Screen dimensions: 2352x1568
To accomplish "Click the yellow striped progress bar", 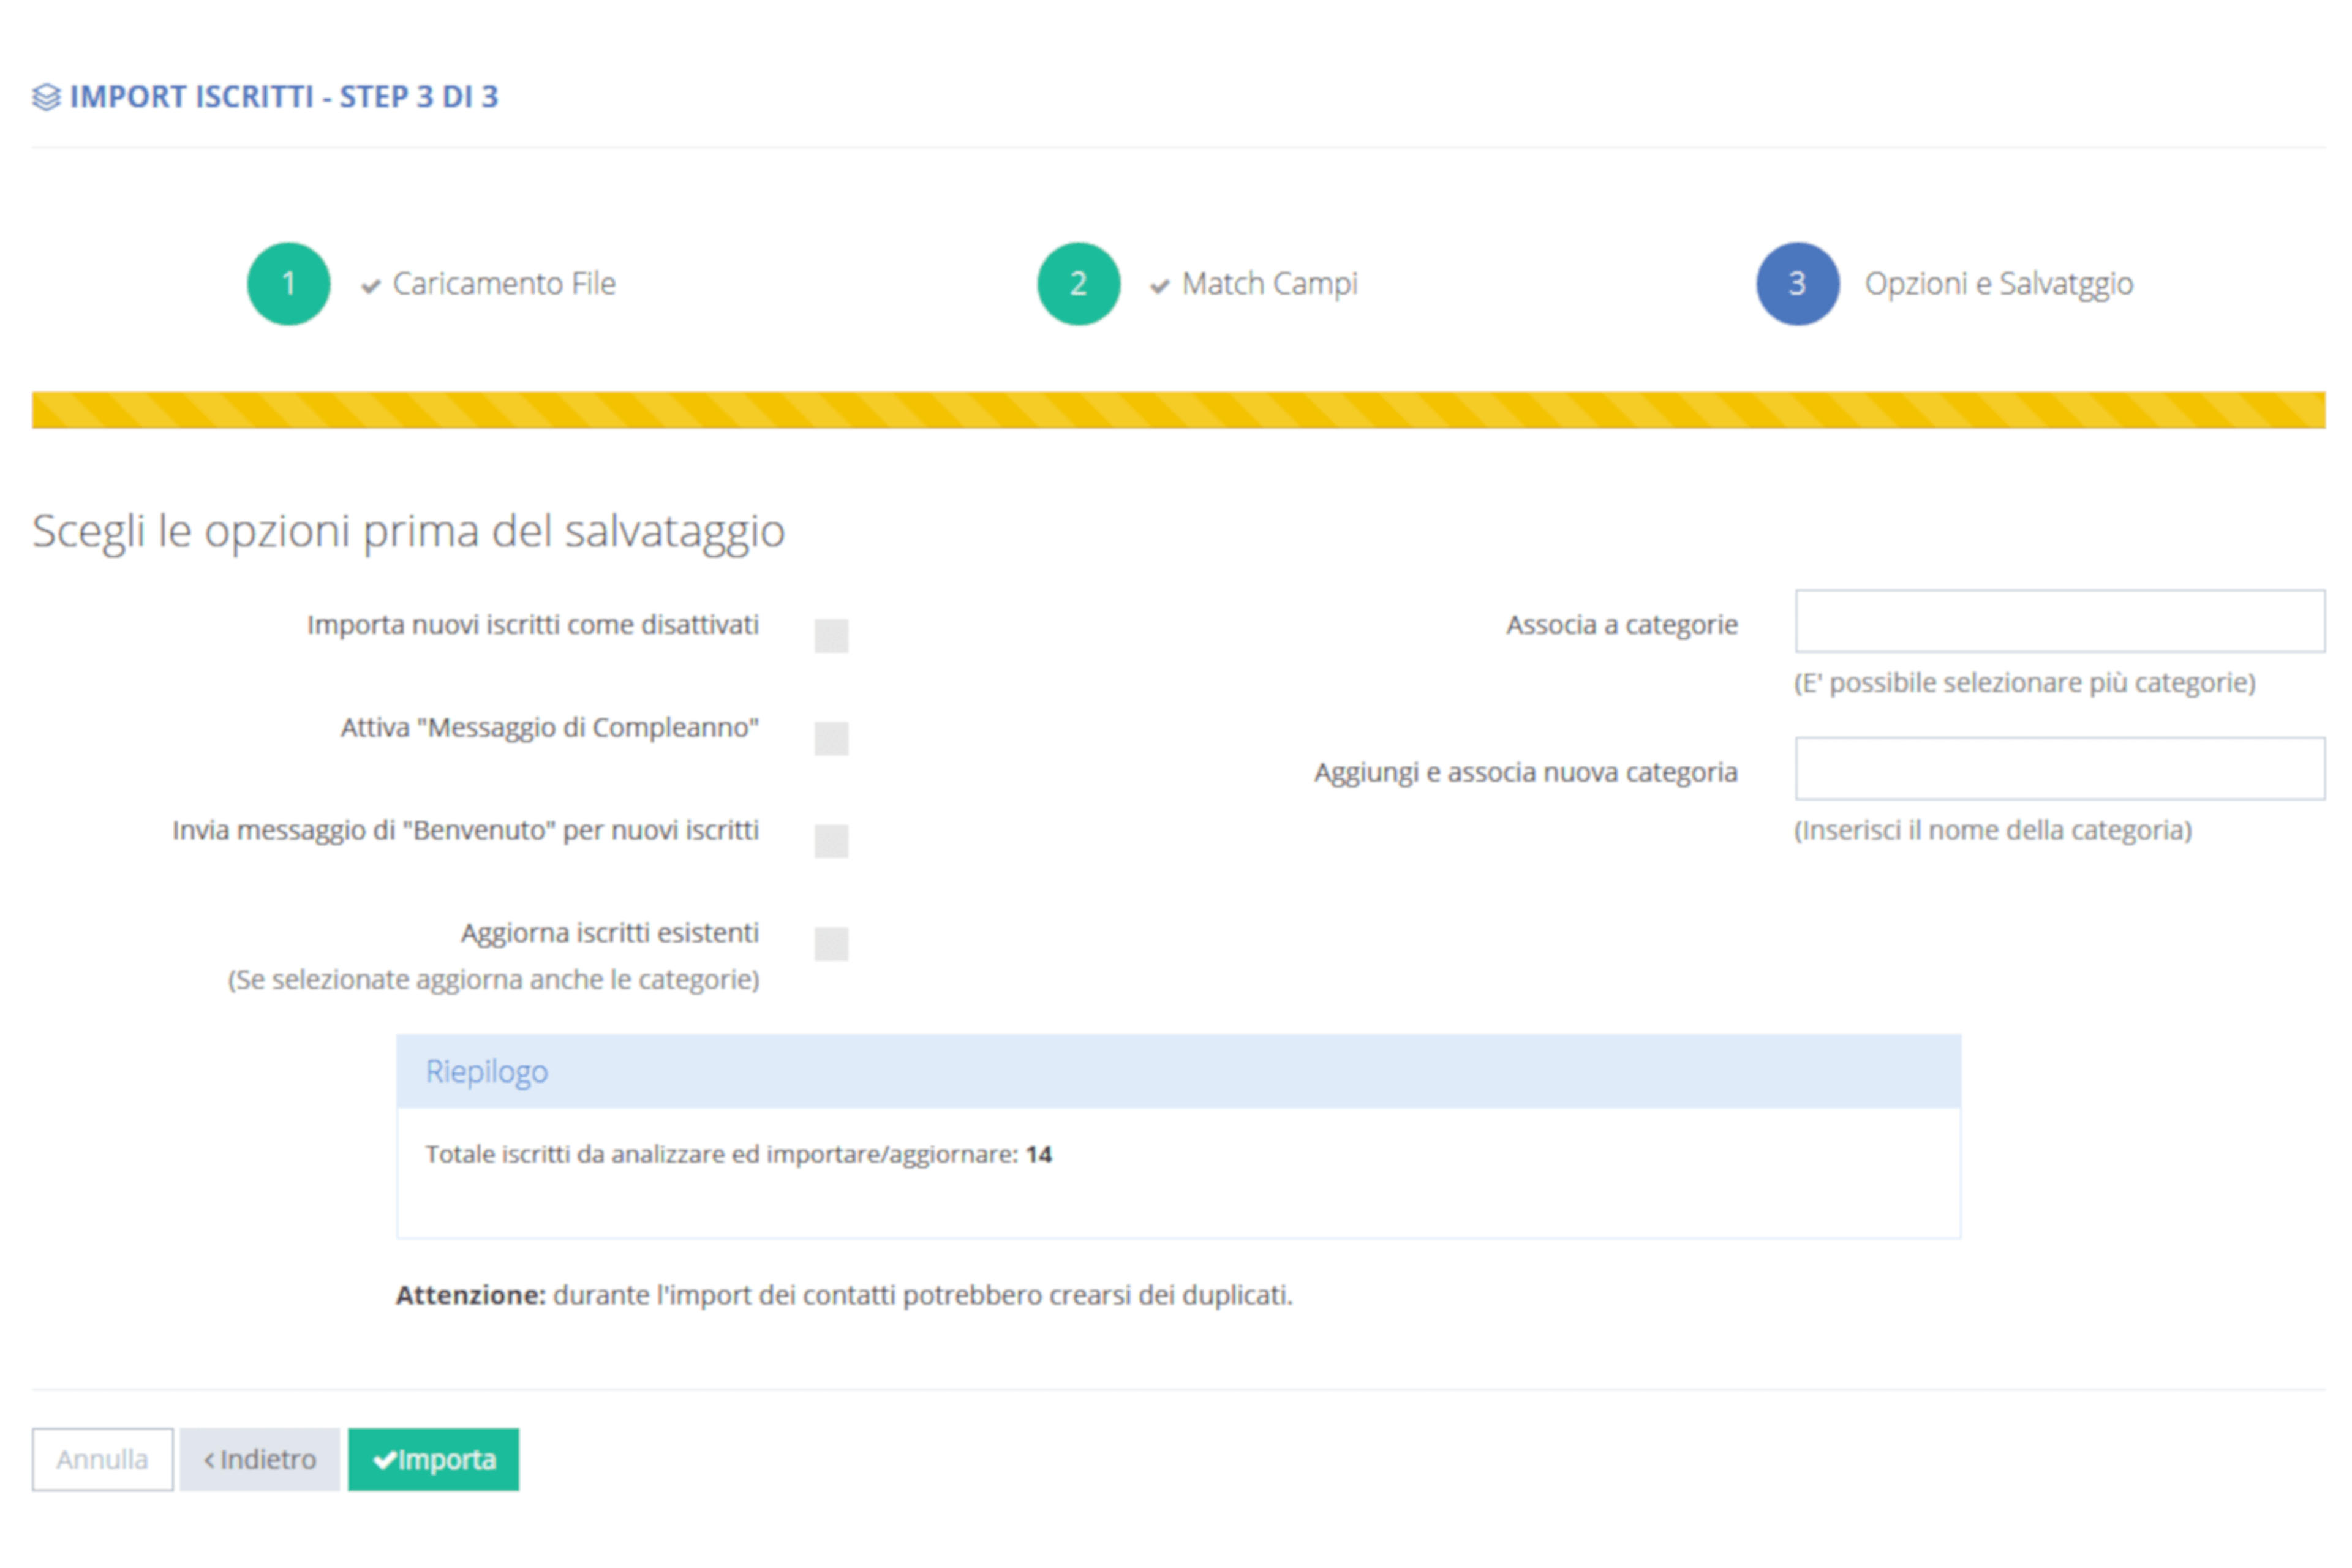I will (x=1179, y=410).
